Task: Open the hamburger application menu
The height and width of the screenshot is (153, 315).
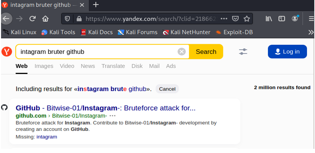Action: click(311, 19)
